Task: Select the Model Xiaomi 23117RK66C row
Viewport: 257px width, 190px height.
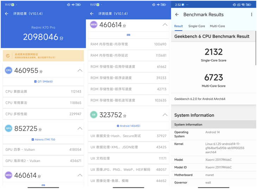Action: coord(214,160)
